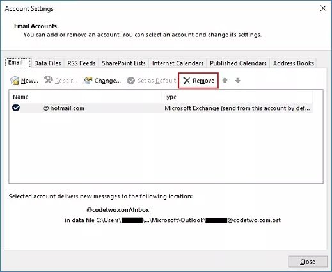
Task: Click the data file path text
Action: pyautogui.click(x=173, y=220)
